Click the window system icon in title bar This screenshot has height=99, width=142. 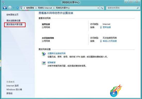tap(3, 2)
